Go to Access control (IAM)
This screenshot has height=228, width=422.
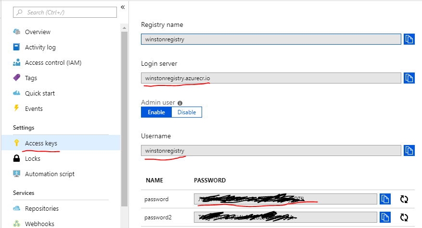pyautogui.click(x=53, y=62)
